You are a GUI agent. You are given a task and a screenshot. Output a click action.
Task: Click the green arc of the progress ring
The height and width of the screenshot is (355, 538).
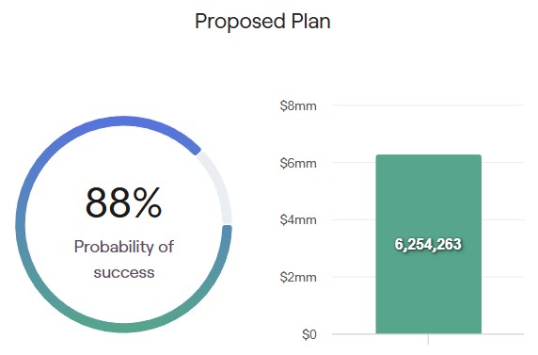click(124, 328)
